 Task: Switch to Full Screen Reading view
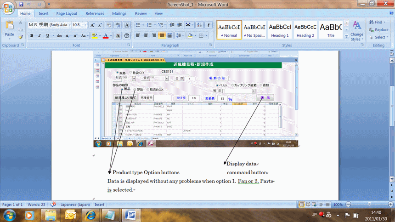click(x=308, y=205)
